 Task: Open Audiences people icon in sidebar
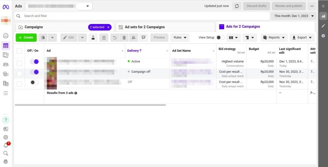[6, 64]
